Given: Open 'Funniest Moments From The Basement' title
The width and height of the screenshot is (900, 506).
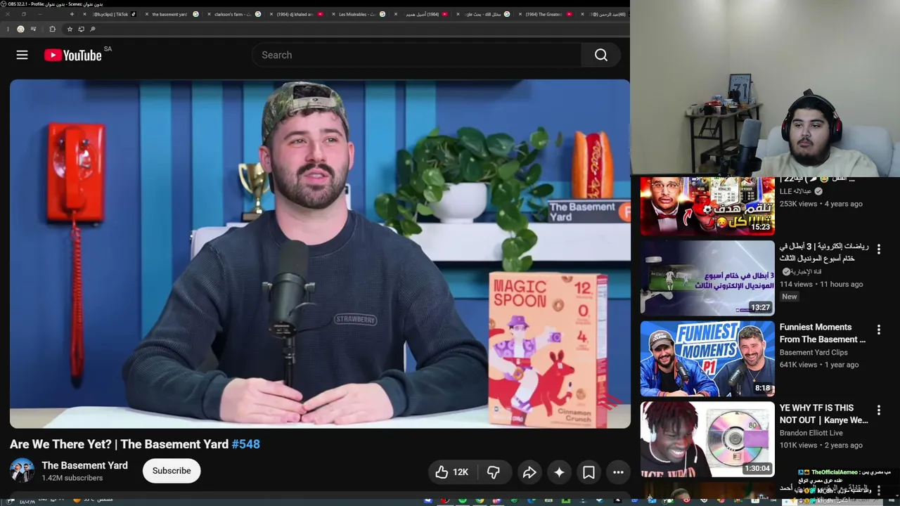Looking at the screenshot, I should 823,333.
